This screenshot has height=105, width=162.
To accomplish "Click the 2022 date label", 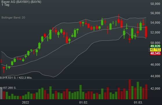I will coord(25,102).
